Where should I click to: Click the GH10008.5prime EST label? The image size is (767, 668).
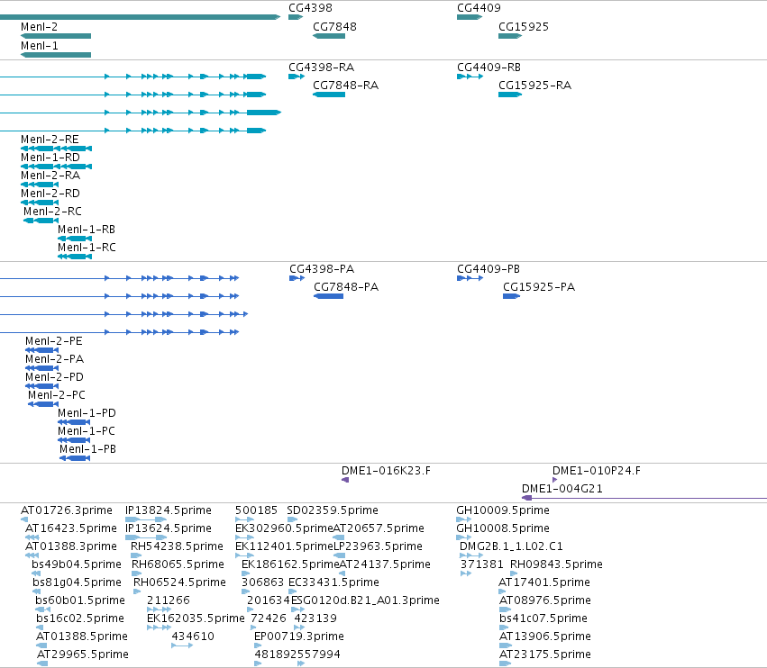pos(503,528)
